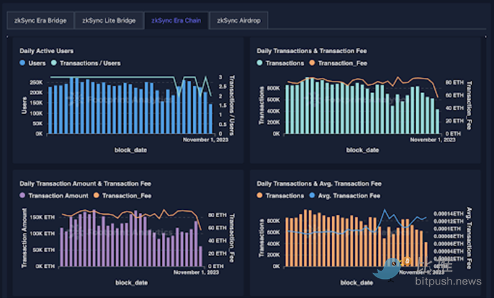The height and width of the screenshot is (298, 494).
Task: Toggle Users series in Daily Active Users legend
Action: (33, 64)
